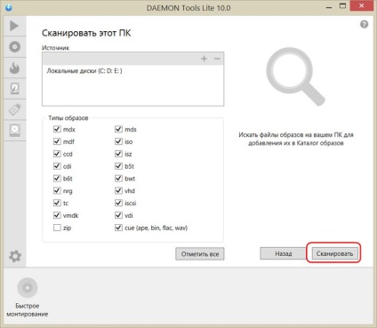Click the Сканировать button
Screen dimensions: 377x328
(x=334, y=253)
